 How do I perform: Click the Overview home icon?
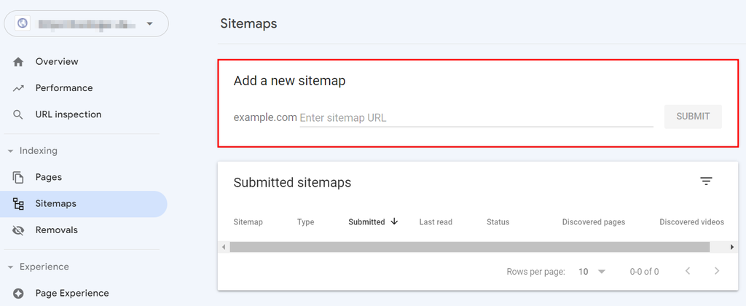pos(19,62)
